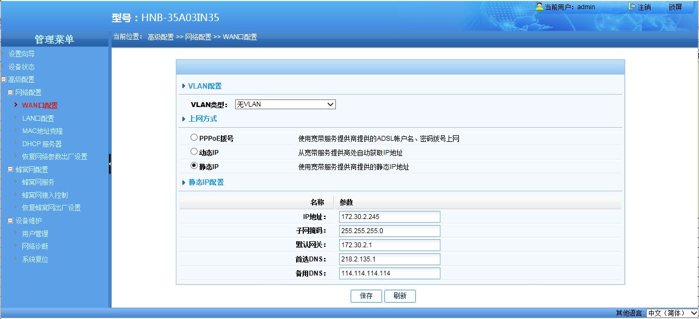Select the 动态IP radio button
This screenshot has width=699, height=319.
coord(194,152)
